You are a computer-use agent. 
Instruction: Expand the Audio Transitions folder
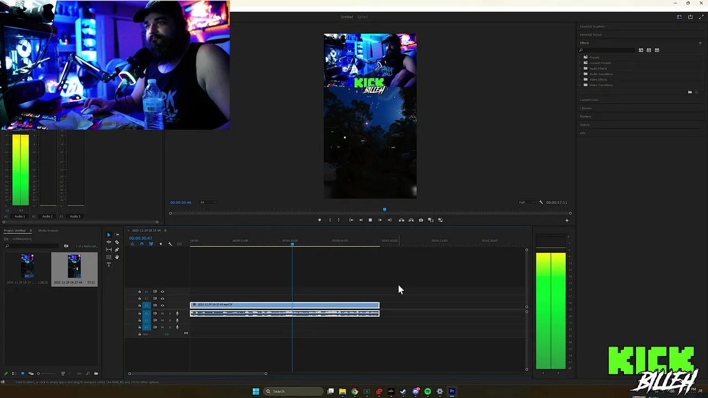[580, 74]
